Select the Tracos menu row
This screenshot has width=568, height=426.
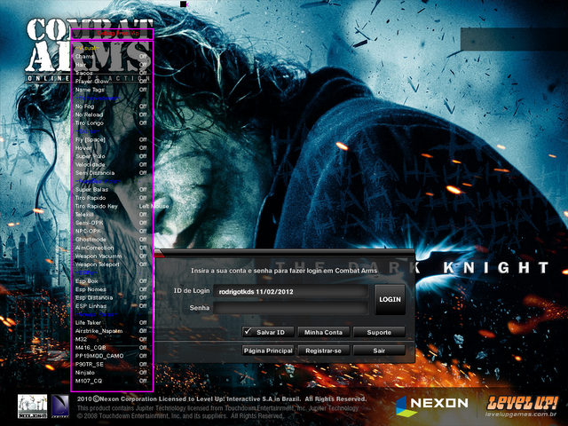(x=112, y=73)
